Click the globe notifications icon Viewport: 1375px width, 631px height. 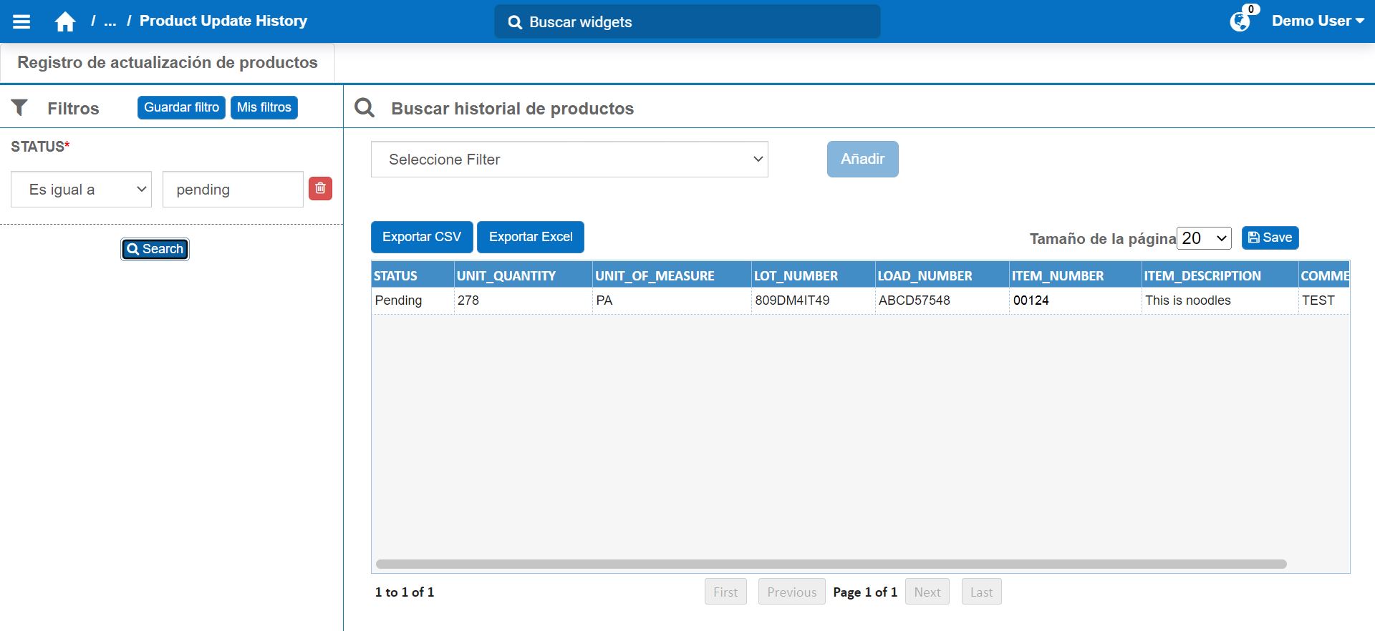pos(1240,21)
